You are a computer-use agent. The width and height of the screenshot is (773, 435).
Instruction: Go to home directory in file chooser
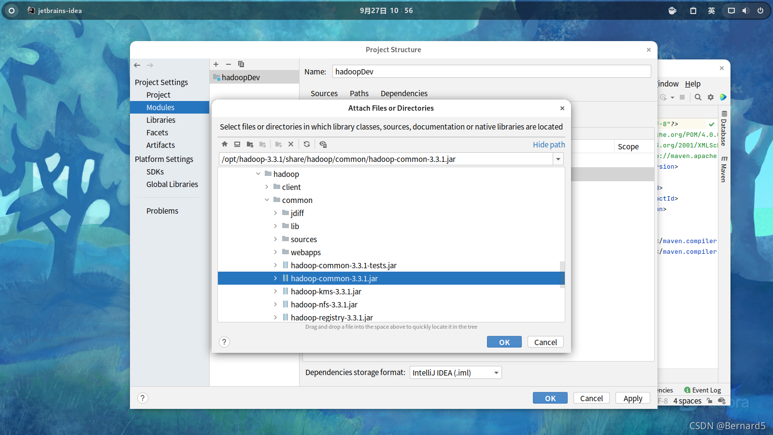coord(225,144)
